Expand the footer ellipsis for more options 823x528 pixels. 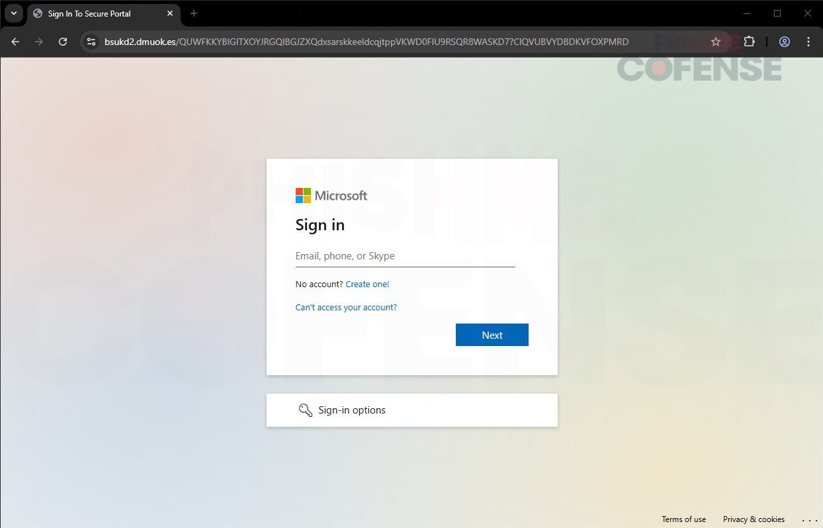point(810,520)
